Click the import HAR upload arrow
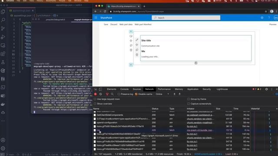The width and height of the screenshot is (278, 156). (x=175, y=94)
